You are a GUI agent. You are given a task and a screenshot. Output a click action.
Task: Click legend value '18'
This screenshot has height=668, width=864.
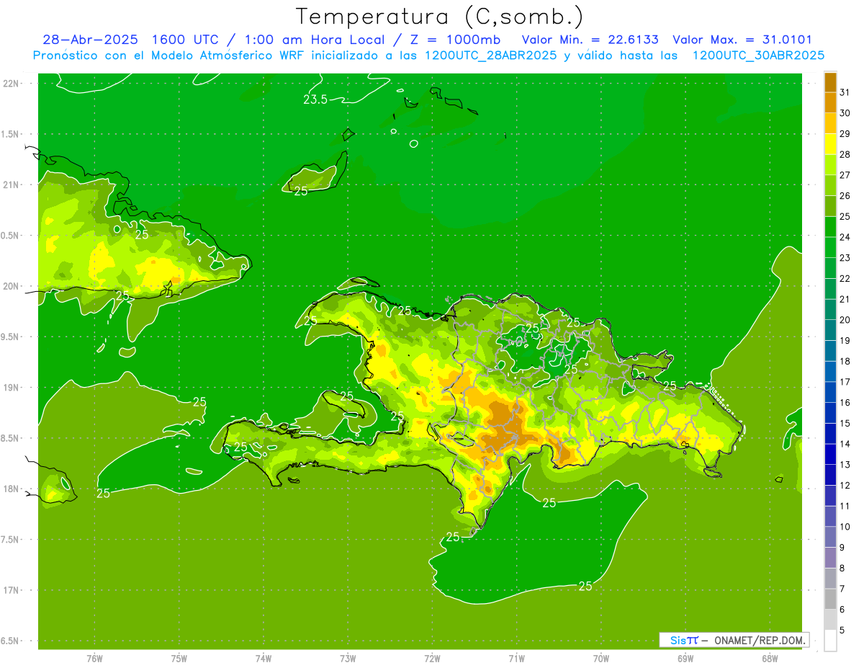pos(845,361)
